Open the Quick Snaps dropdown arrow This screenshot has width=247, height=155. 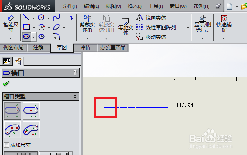(x=224, y=38)
